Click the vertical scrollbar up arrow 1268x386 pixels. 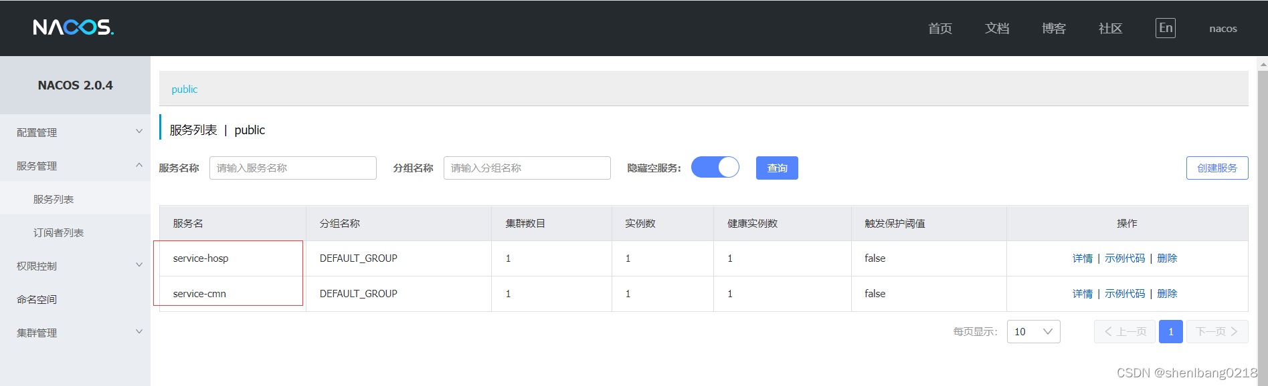[1263, 65]
